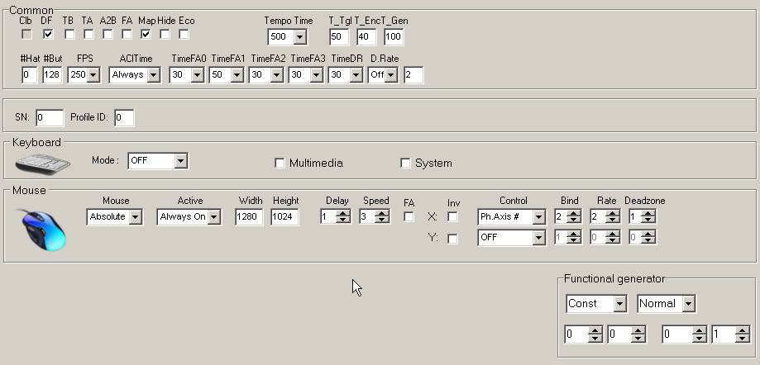Click second Functional generator spinner under Const
The height and width of the screenshot is (365, 760).
pos(627,334)
